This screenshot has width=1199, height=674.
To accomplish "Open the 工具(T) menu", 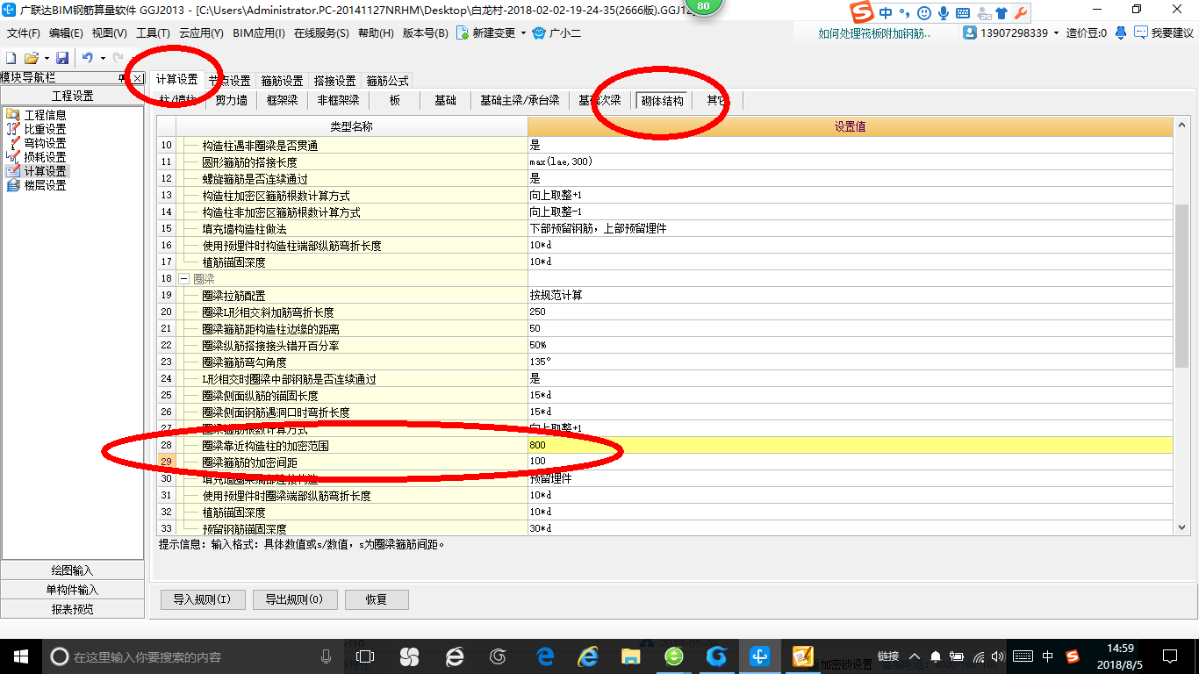I will (x=153, y=33).
